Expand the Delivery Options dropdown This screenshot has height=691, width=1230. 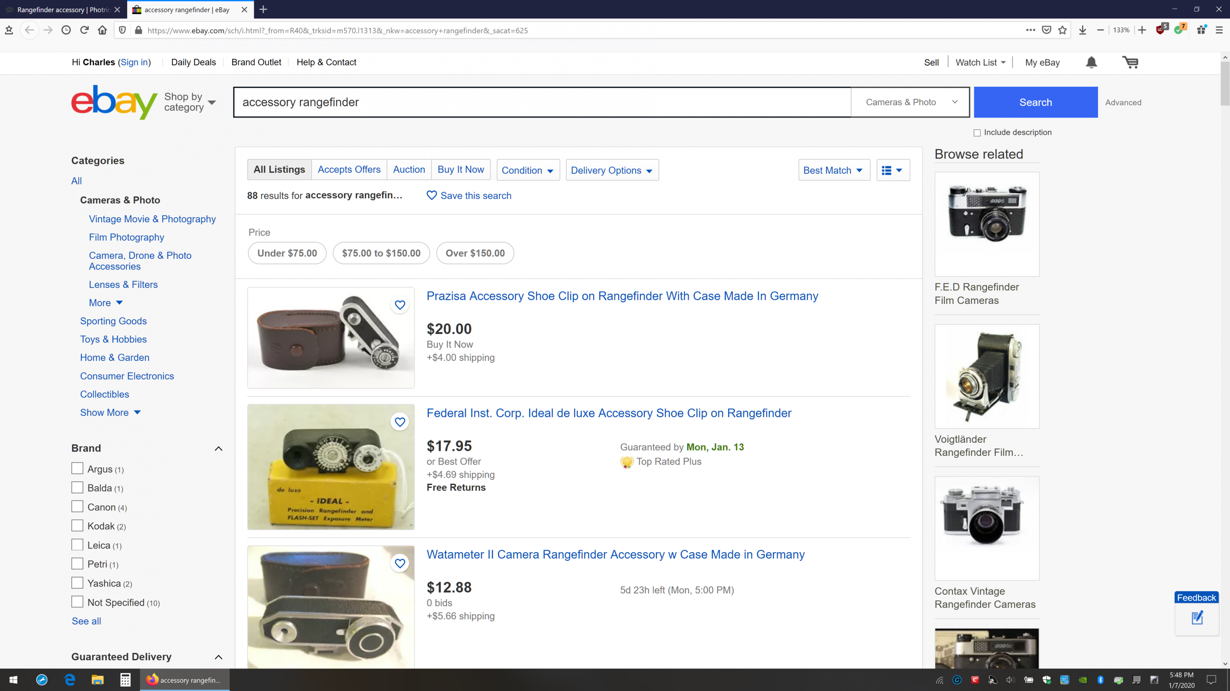(x=612, y=170)
